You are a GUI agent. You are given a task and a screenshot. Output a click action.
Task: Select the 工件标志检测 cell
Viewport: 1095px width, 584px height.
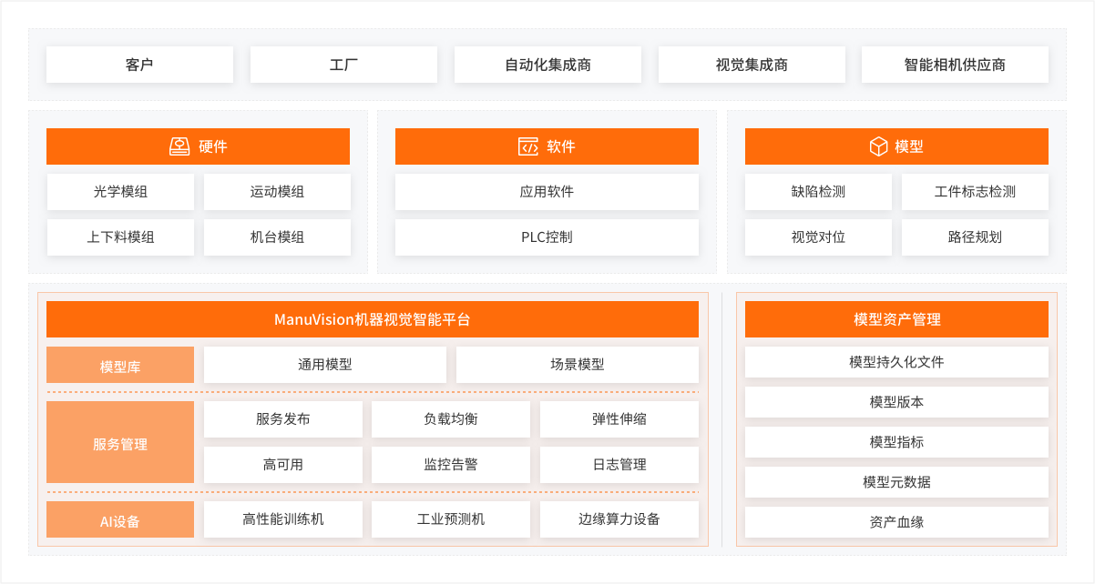click(x=976, y=192)
